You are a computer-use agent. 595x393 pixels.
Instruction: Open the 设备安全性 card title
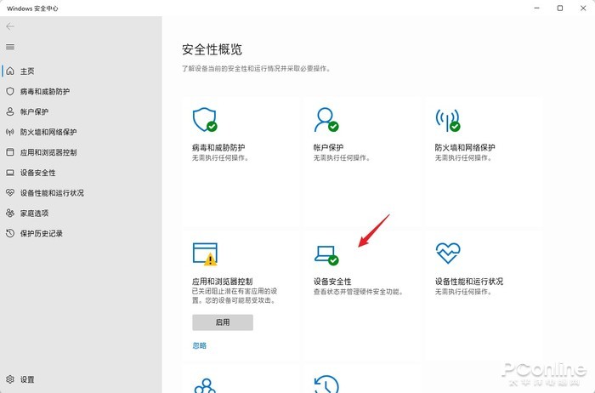point(332,282)
